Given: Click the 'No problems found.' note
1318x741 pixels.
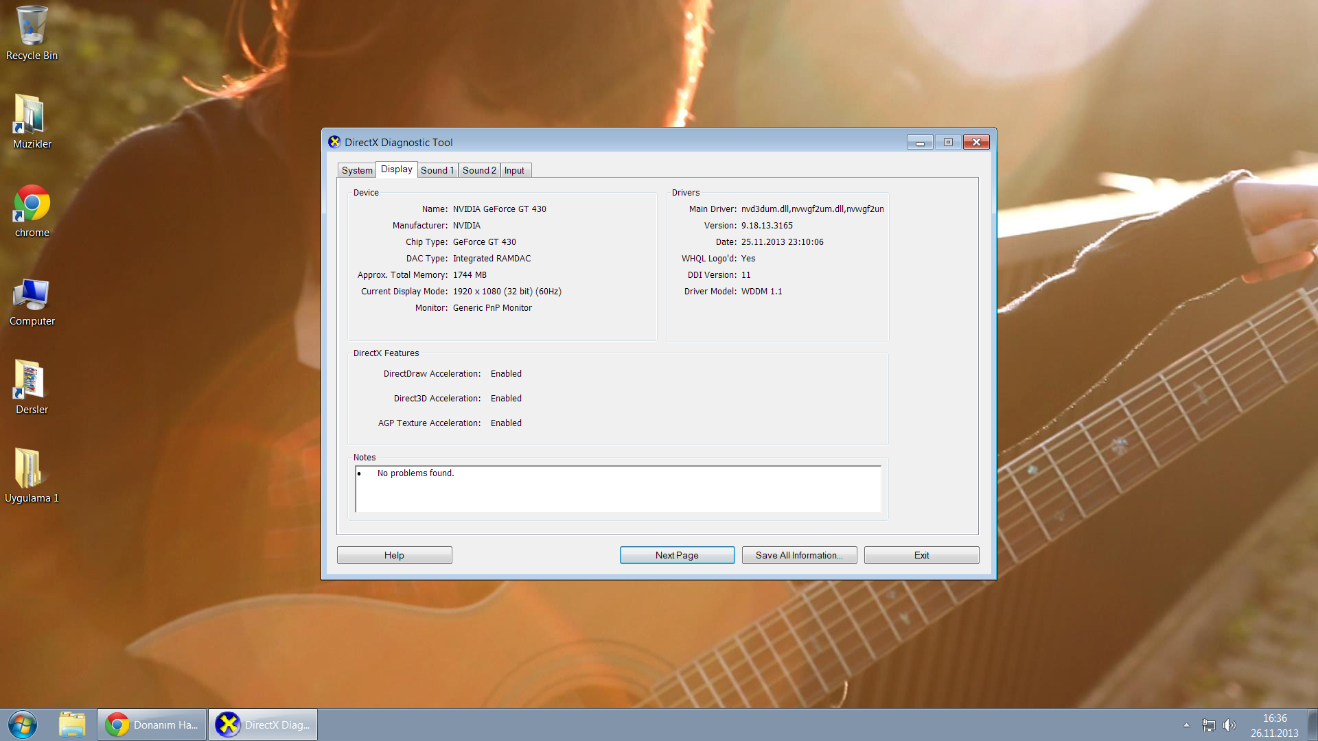Looking at the screenshot, I should click(x=415, y=473).
